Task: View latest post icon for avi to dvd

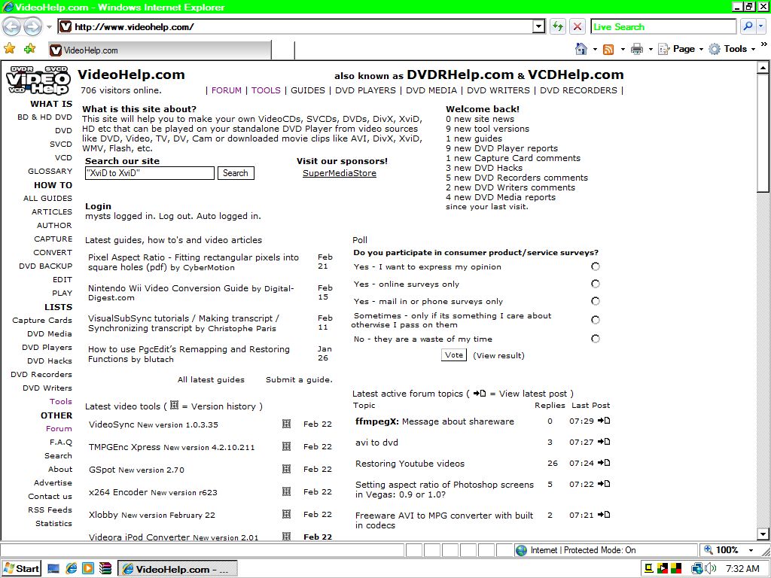Action: [604, 442]
